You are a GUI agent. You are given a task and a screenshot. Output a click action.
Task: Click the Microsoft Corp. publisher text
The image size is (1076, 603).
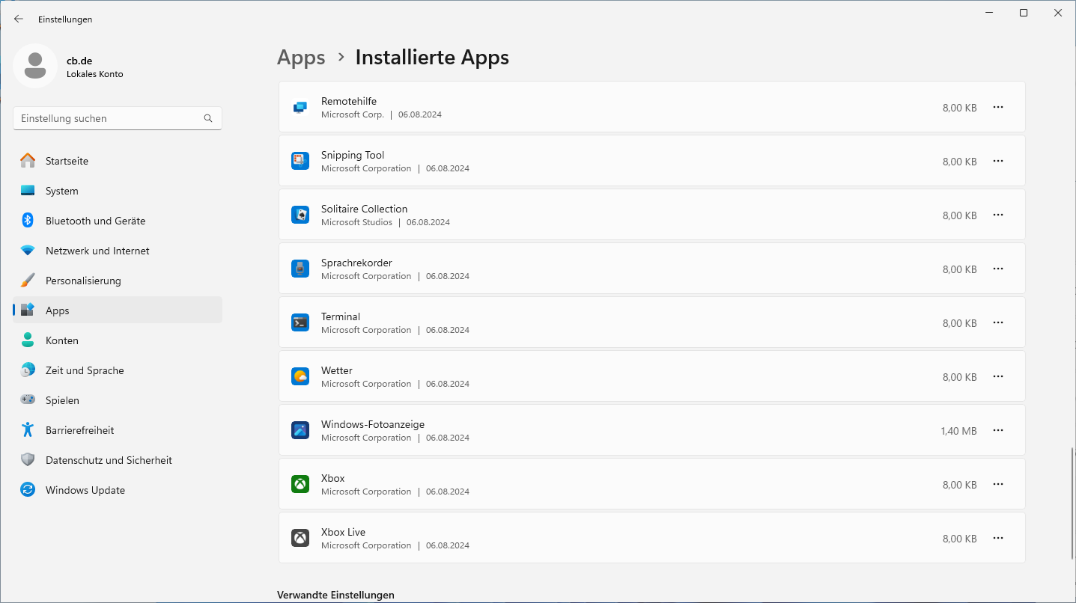(x=353, y=114)
